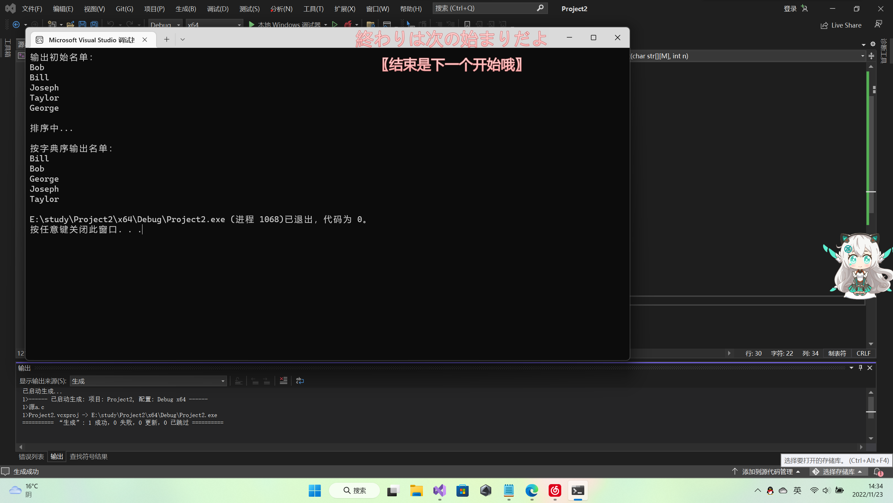Click the Clear All output icon
893x503 pixels.
[283, 381]
